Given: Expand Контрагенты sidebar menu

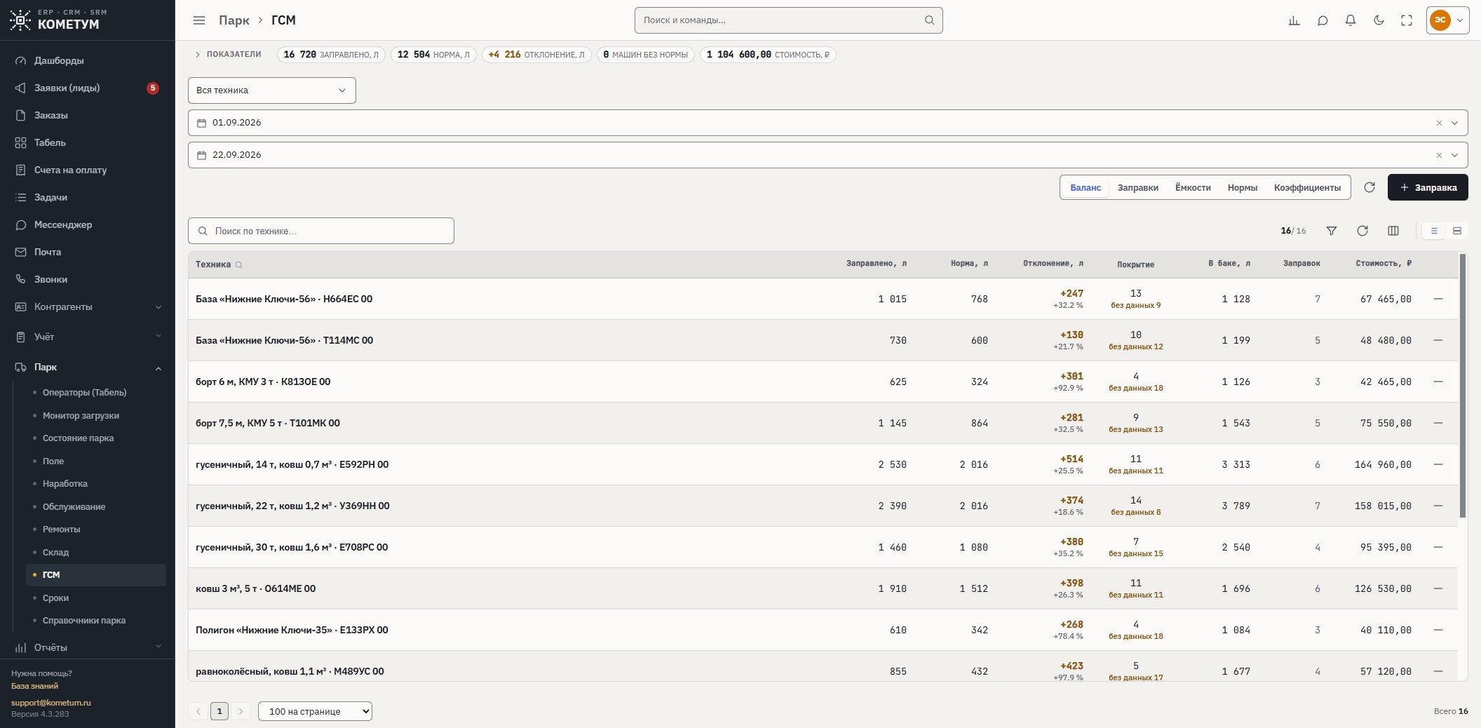Looking at the screenshot, I should tap(88, 306).
